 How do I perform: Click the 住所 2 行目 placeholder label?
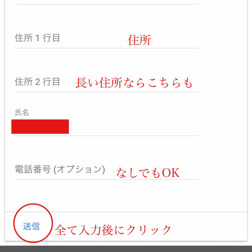(x=37, y=82)
